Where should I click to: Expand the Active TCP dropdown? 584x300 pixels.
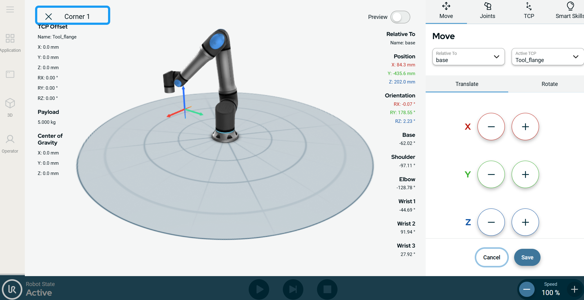point(547,57)
